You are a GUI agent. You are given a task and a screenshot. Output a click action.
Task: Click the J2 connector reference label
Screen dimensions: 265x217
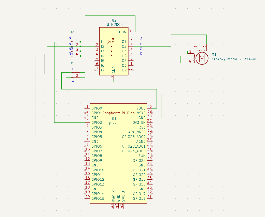tap(72, 32)
